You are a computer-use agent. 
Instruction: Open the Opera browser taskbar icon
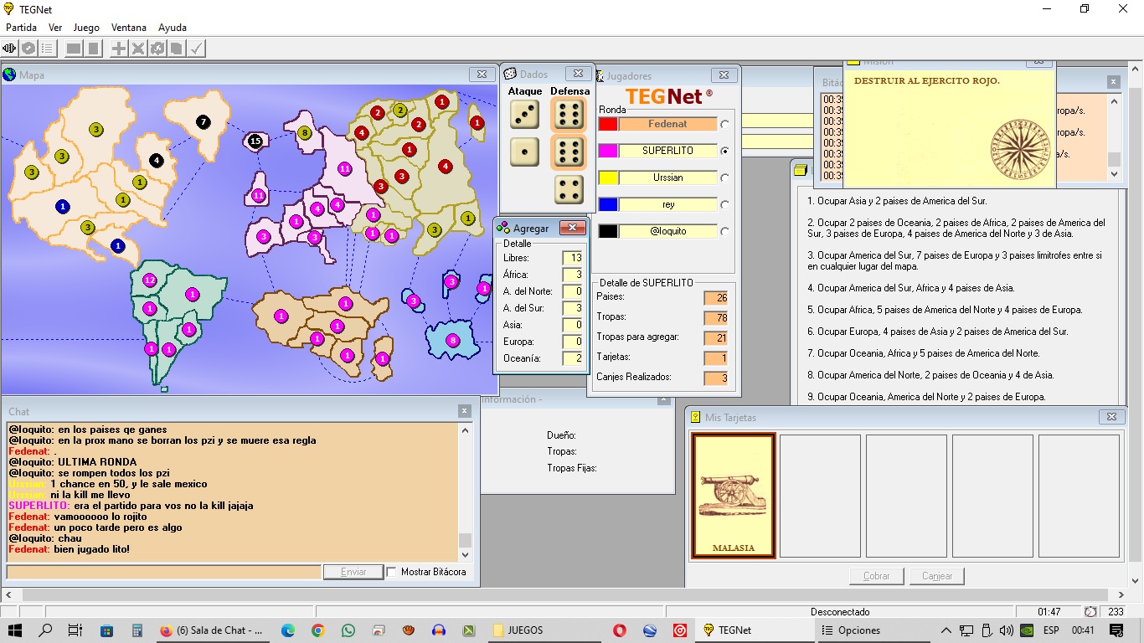[620, 630]
